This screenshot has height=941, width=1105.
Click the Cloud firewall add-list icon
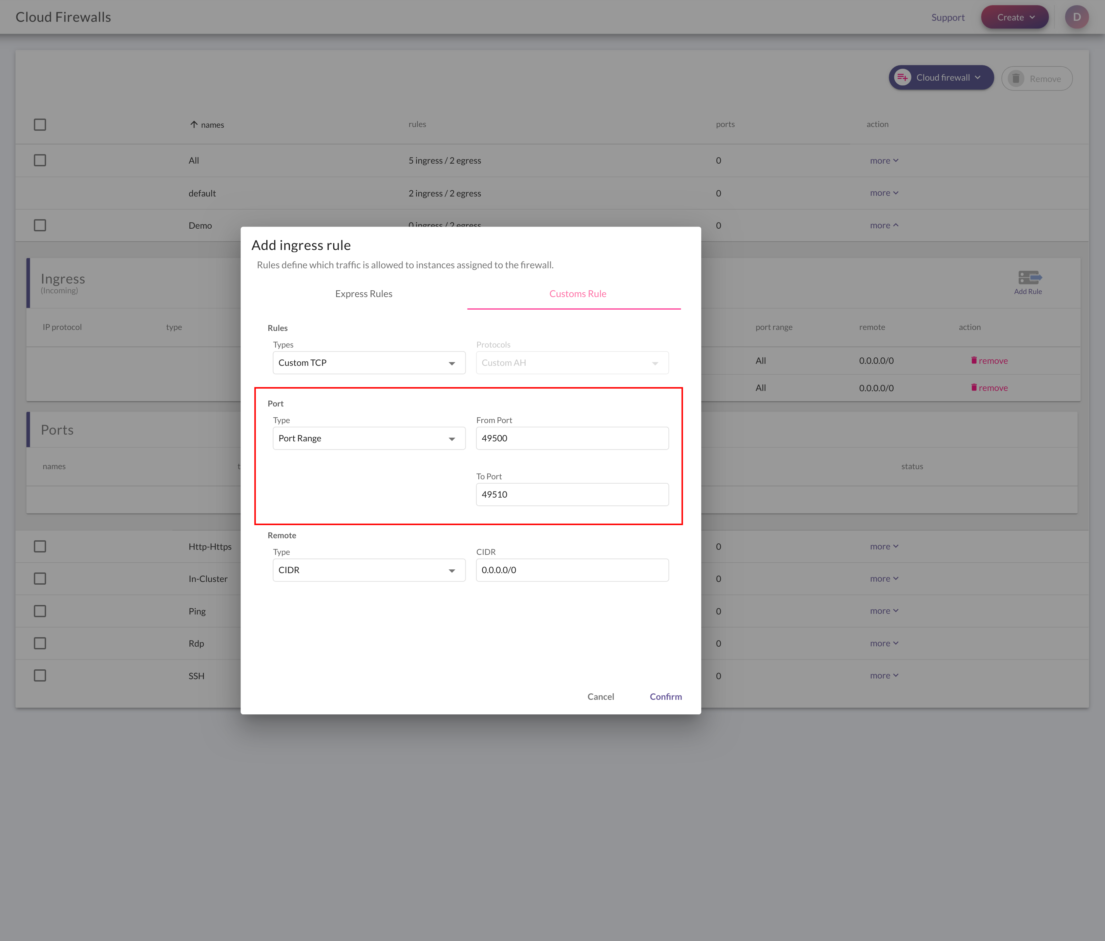(x=902, y=78)
